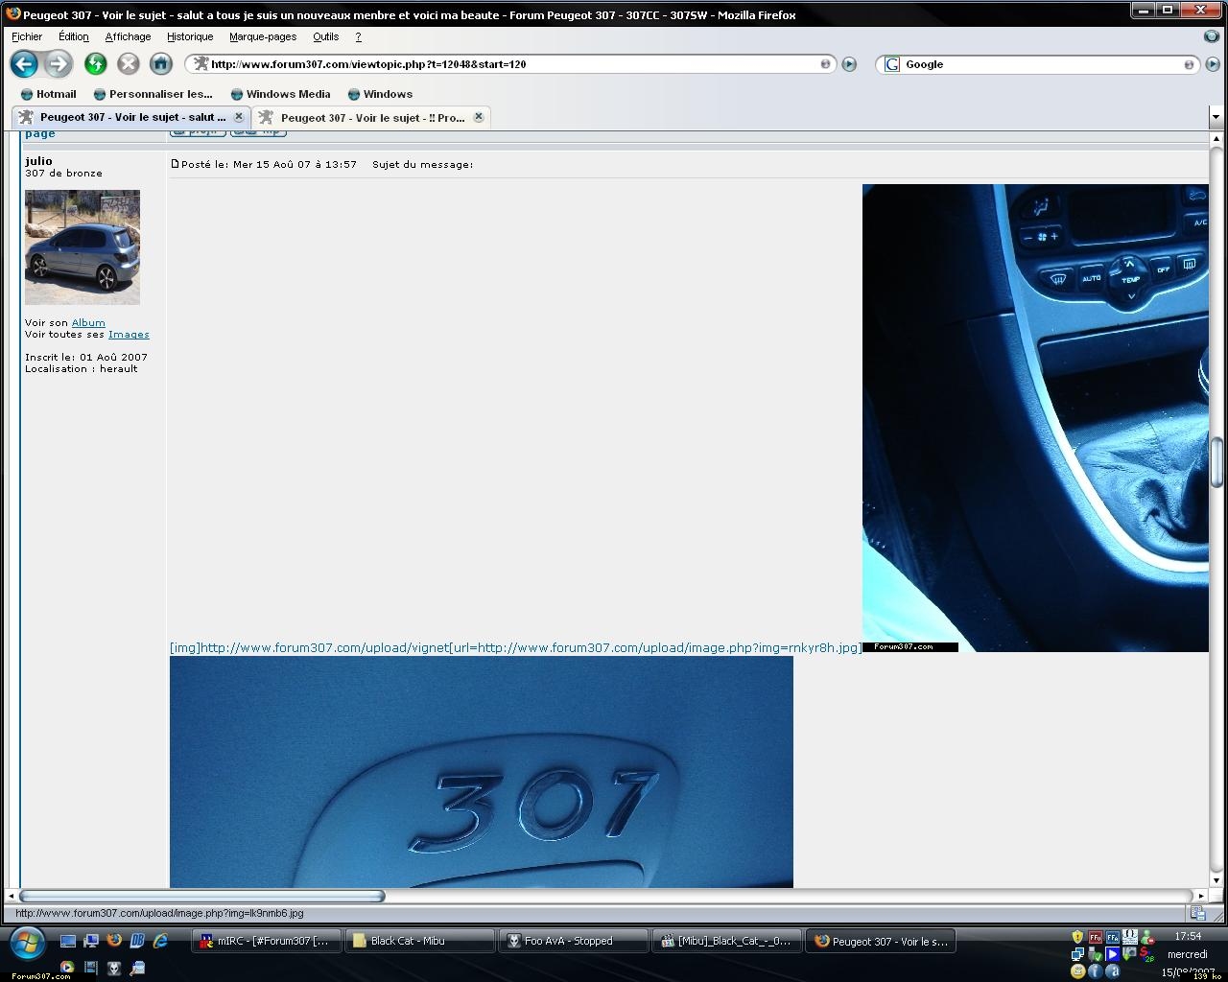1228x982 pixels.
Task: Switch to the mIRC #Forum307 taskbar window
Action: click(266, 941)
